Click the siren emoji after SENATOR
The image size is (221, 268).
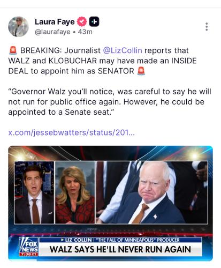(x=141, y=71)
